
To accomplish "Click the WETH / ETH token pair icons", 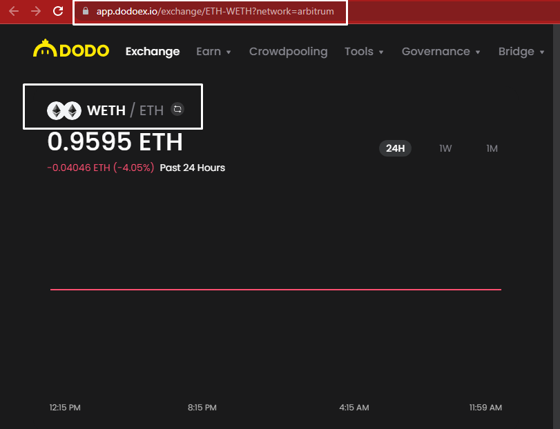I will 64,110.
